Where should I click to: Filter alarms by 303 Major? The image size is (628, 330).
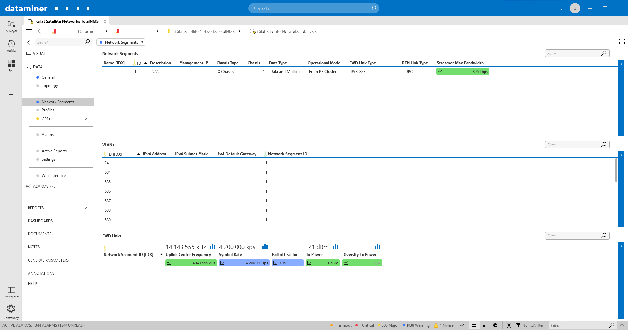point(388,325)
